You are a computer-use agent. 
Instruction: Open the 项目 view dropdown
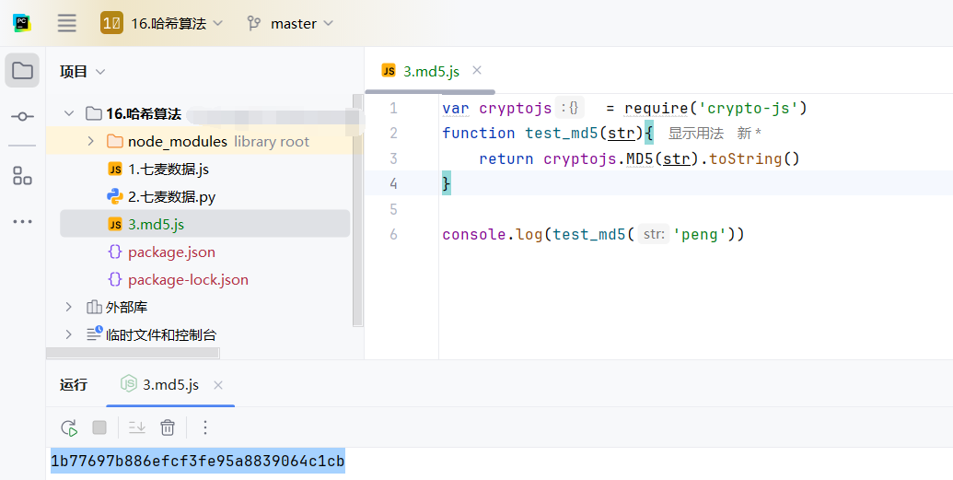point(83,71)
